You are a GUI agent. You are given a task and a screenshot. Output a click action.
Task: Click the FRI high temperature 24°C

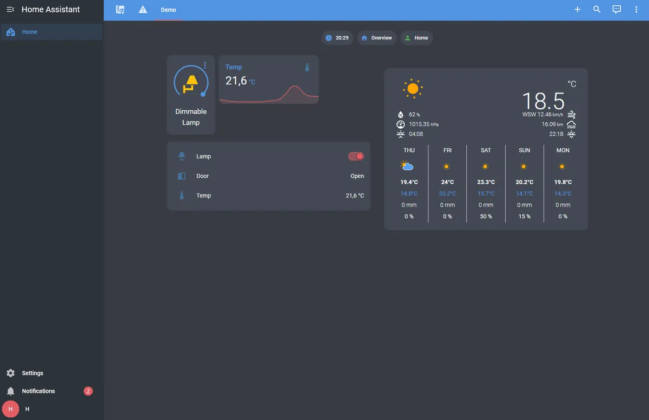(x=447, y=182)
